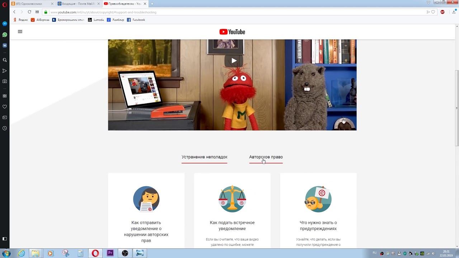Screen dimensions: 459x258
Task: Add page to bookmarks with the heart icon
Action: point(433,12)
